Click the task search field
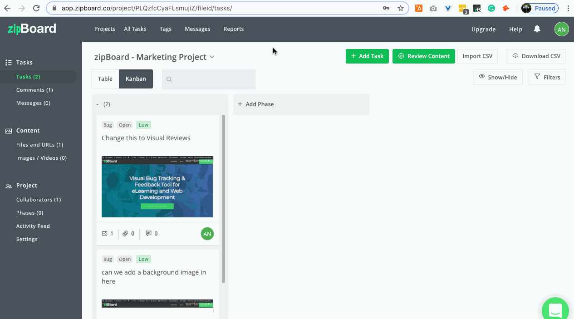Screen dimensions: 574x319 (x=209, y=79)
